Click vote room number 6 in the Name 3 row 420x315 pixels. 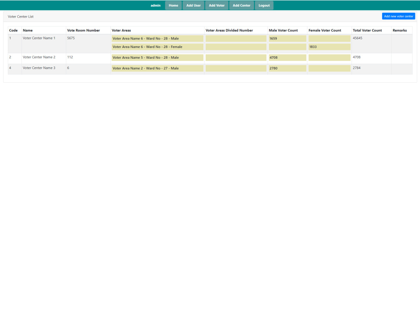[68, 68]
